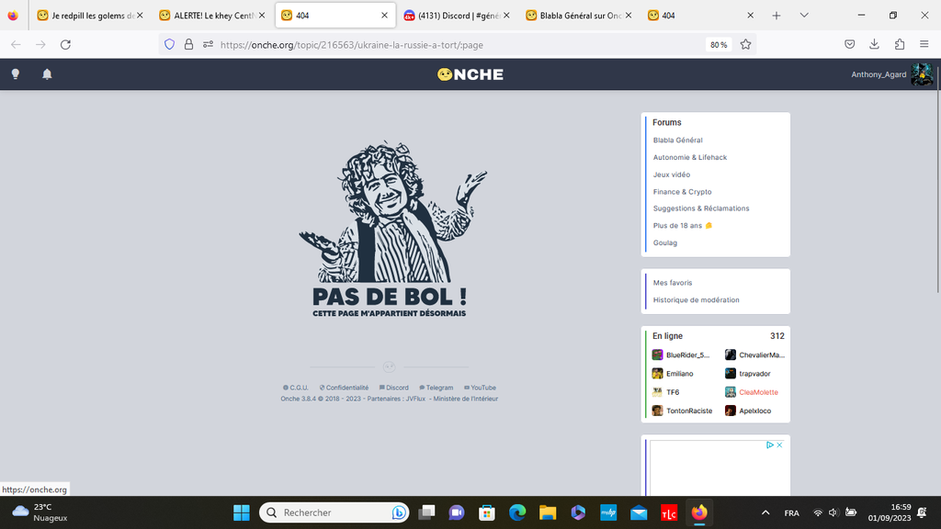Open the Firefox extensions puzzle icon
This screenshot has height=529, width=941.
tap(899, 44)
